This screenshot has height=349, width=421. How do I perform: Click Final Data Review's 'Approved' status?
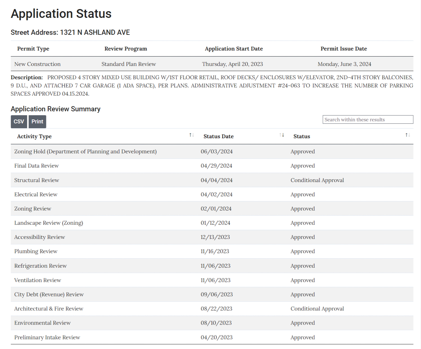coord(303,166)
